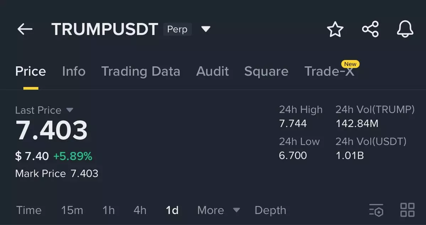Image resolution: width=426 pixels, height=225 pixels.
Task: Add TRUMPUSDT to favorites with star
Action: coord(335,29)
